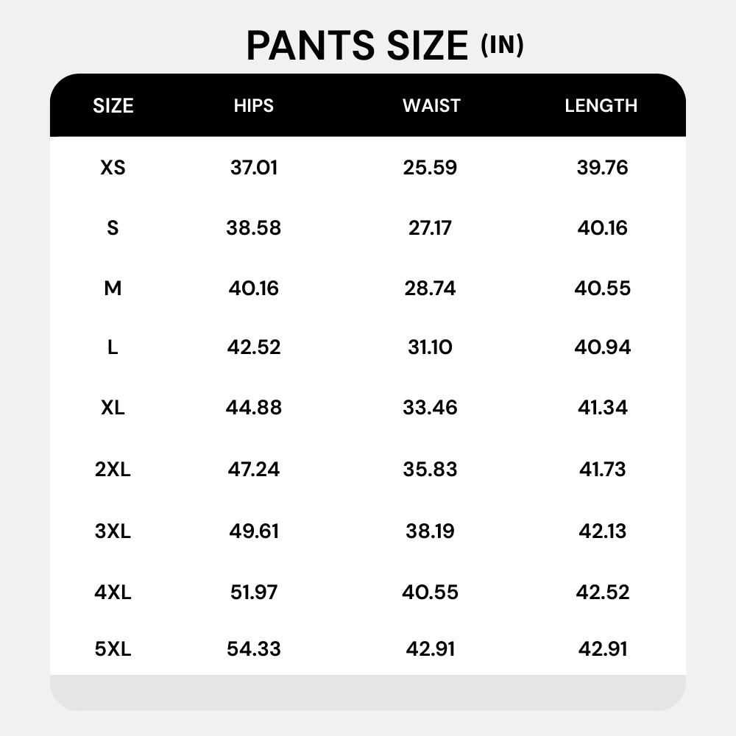The width and height of the screenshot is (736, 736).
Task: Click the 2XL size row label
Action: [x=113, y=470]
